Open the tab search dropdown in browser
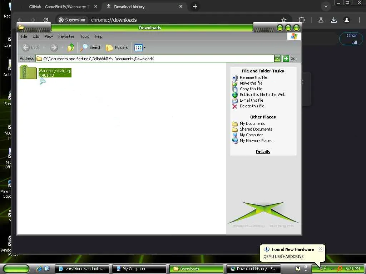Screen dimensions: 366x274 (326, 6)
